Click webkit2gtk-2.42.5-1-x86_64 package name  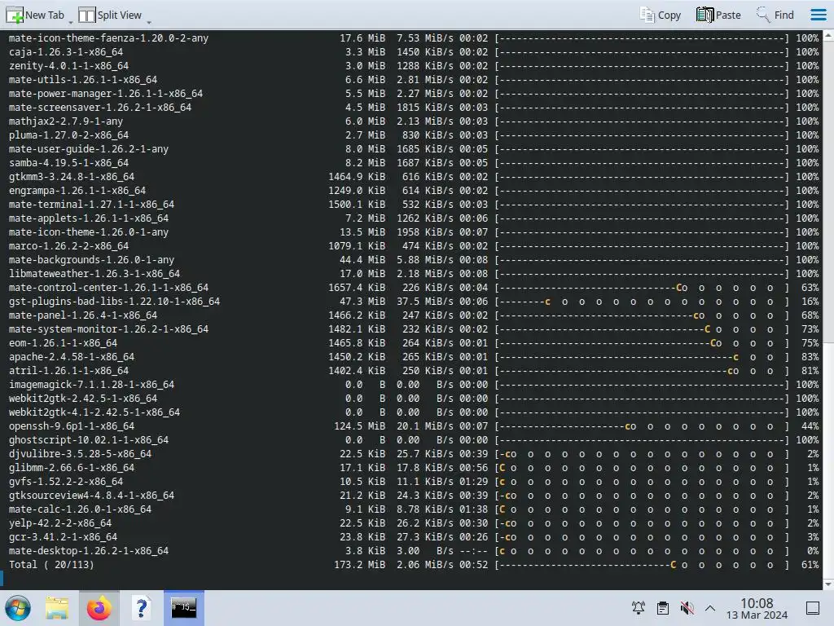click(83, 398)
